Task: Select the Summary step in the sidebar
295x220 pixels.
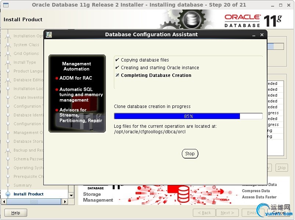Action: pyautogui.click(x=22, y=185)
